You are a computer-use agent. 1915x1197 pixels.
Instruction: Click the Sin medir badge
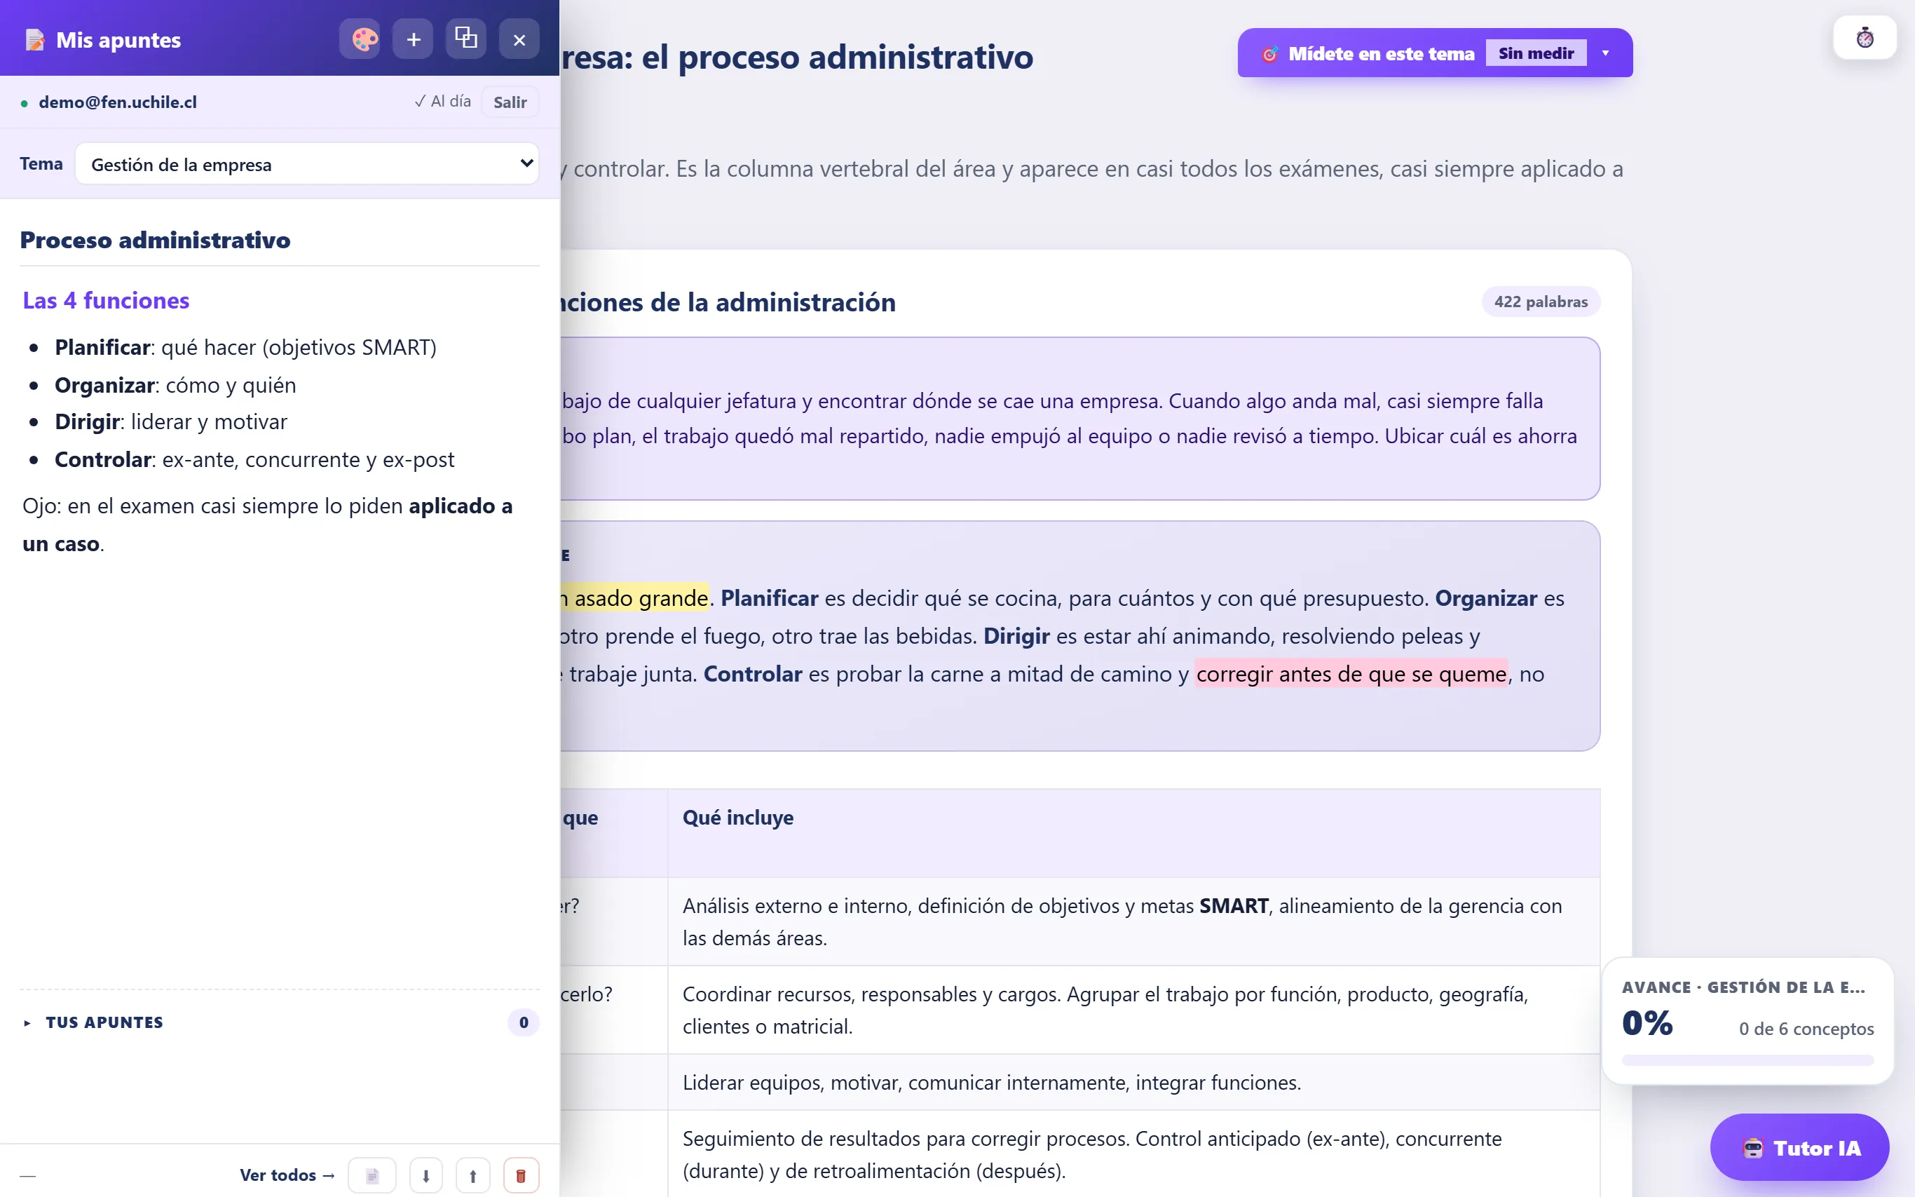1535,53
